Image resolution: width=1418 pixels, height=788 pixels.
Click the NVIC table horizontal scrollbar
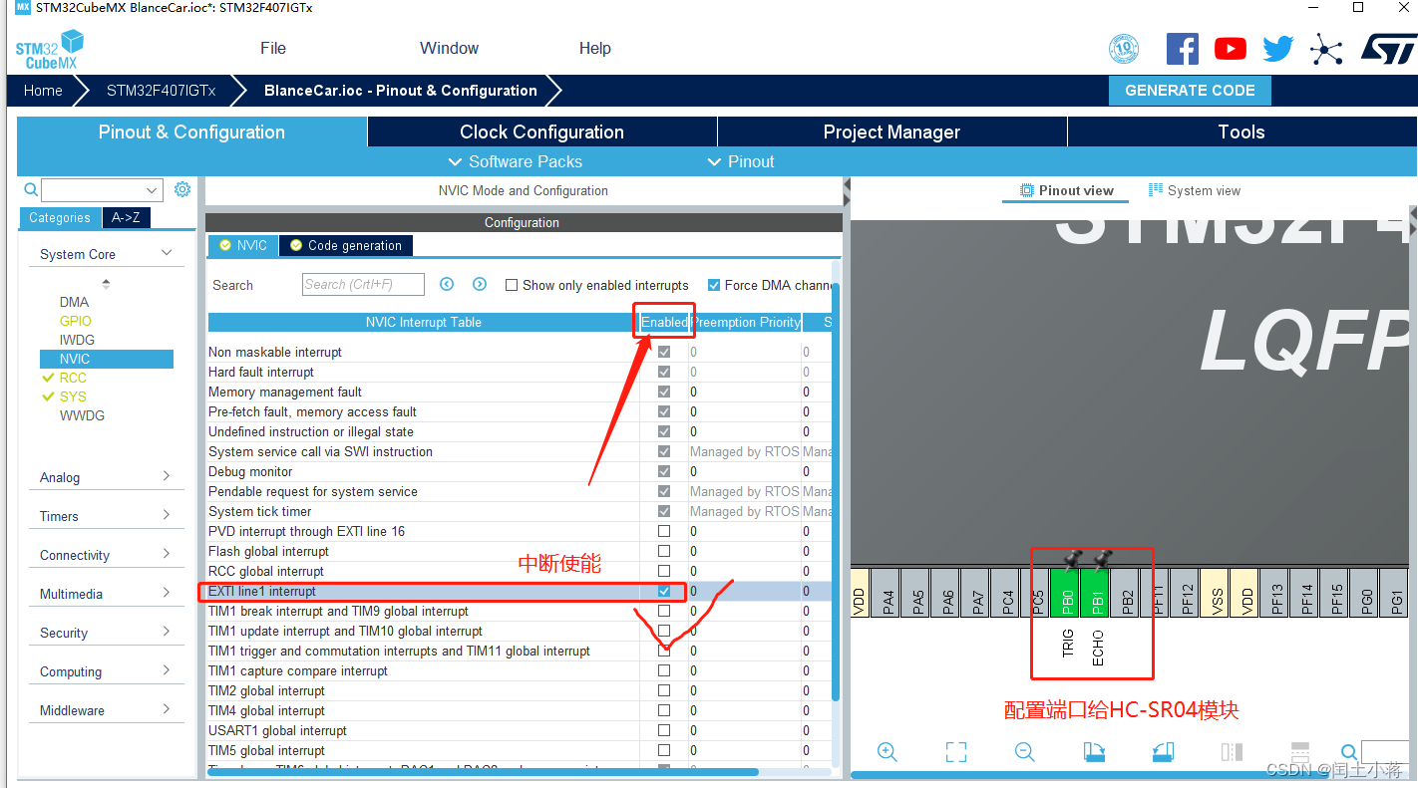(x=483, y=772)
